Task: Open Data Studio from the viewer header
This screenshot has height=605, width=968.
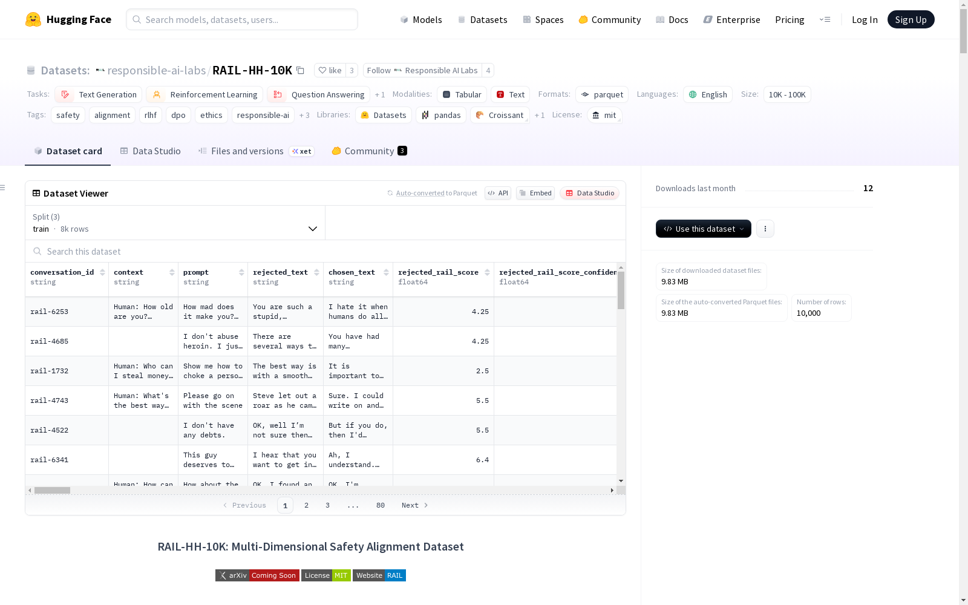Action: click(589, 193)
